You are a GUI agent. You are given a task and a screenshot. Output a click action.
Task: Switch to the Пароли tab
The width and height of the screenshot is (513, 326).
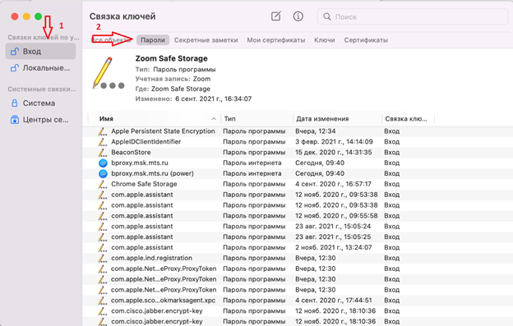[153, 40]
